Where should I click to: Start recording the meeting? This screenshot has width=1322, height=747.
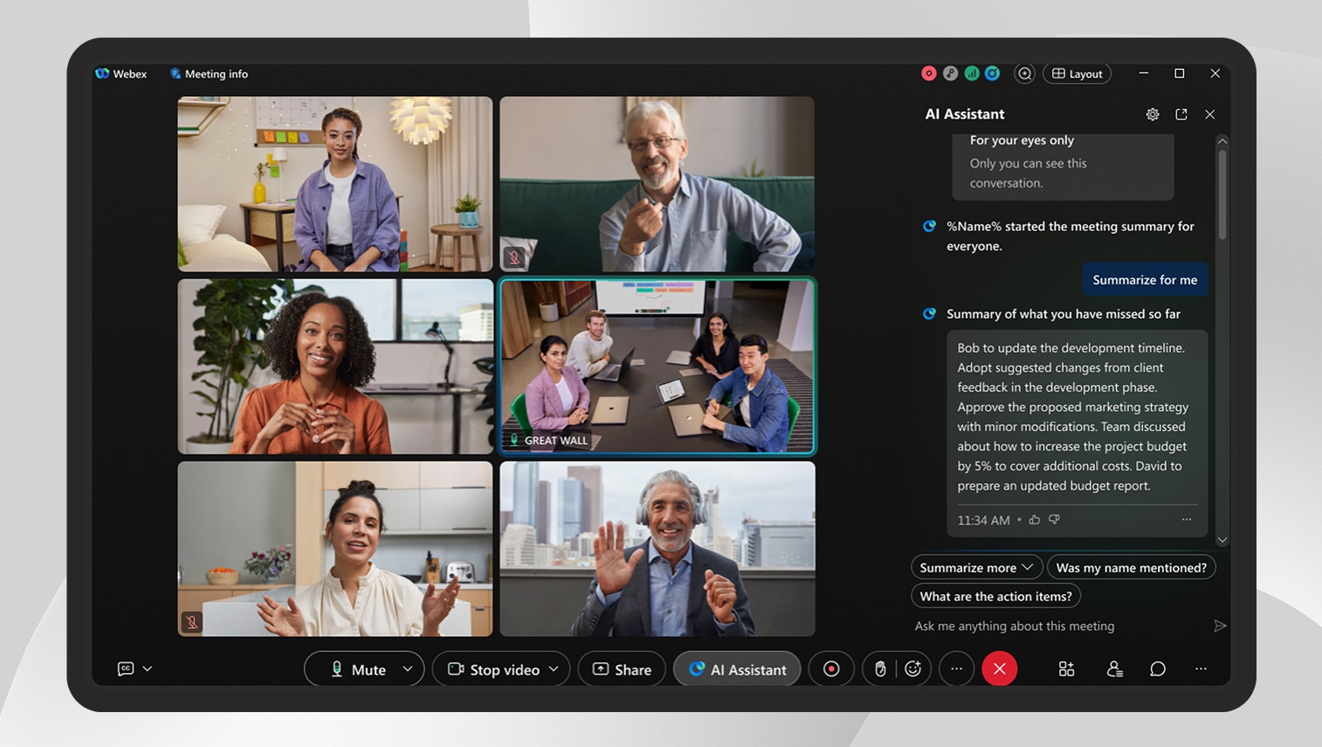click(x=831, y=669)
